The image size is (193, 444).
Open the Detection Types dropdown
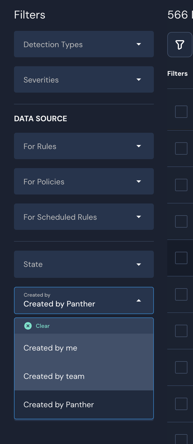[84, 44]
